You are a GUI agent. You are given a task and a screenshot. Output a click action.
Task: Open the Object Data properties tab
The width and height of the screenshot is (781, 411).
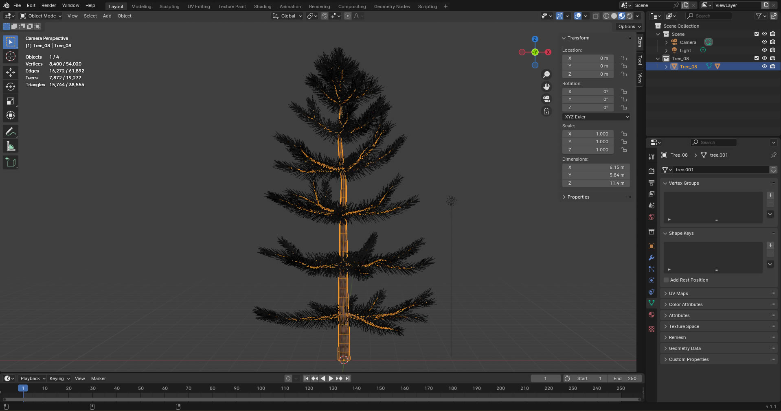(x=652, y=303)
